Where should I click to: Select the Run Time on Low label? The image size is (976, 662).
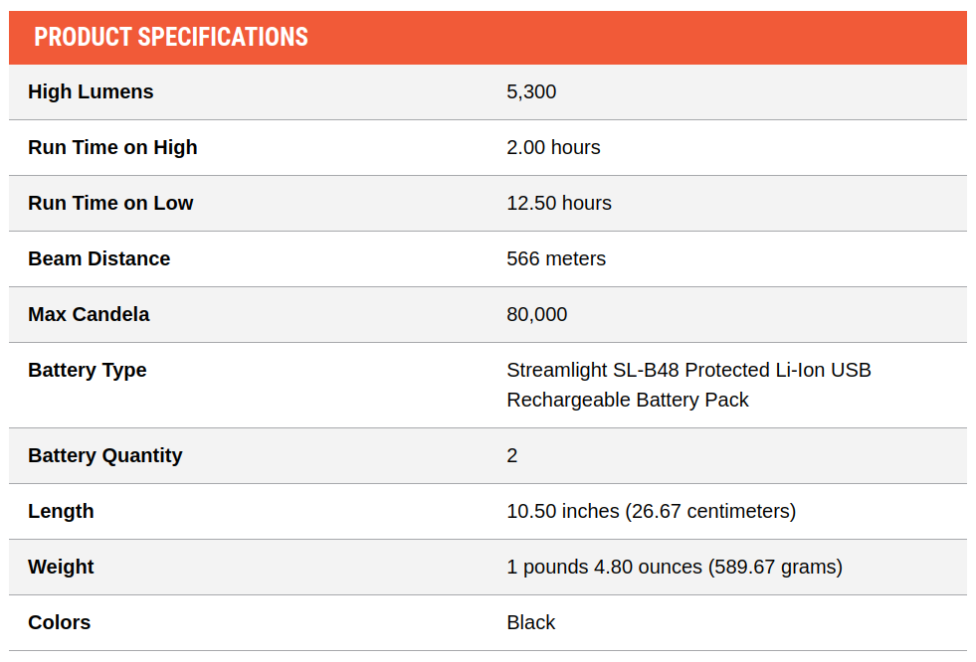pos(110,203)
